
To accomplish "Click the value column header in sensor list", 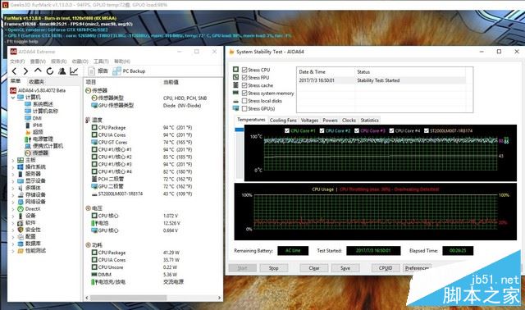I will coord(171,82).
